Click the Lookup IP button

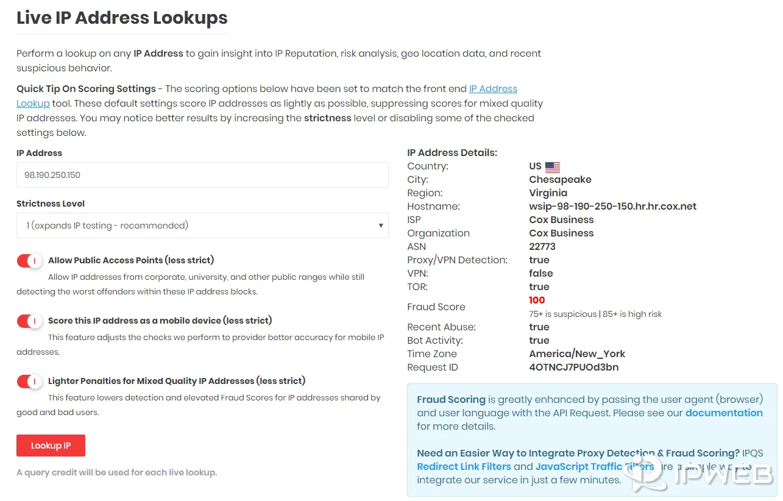click(51, 446)
